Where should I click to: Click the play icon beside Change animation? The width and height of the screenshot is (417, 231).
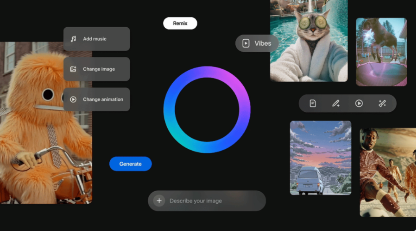pyautogui.click(x=73, y=99)
